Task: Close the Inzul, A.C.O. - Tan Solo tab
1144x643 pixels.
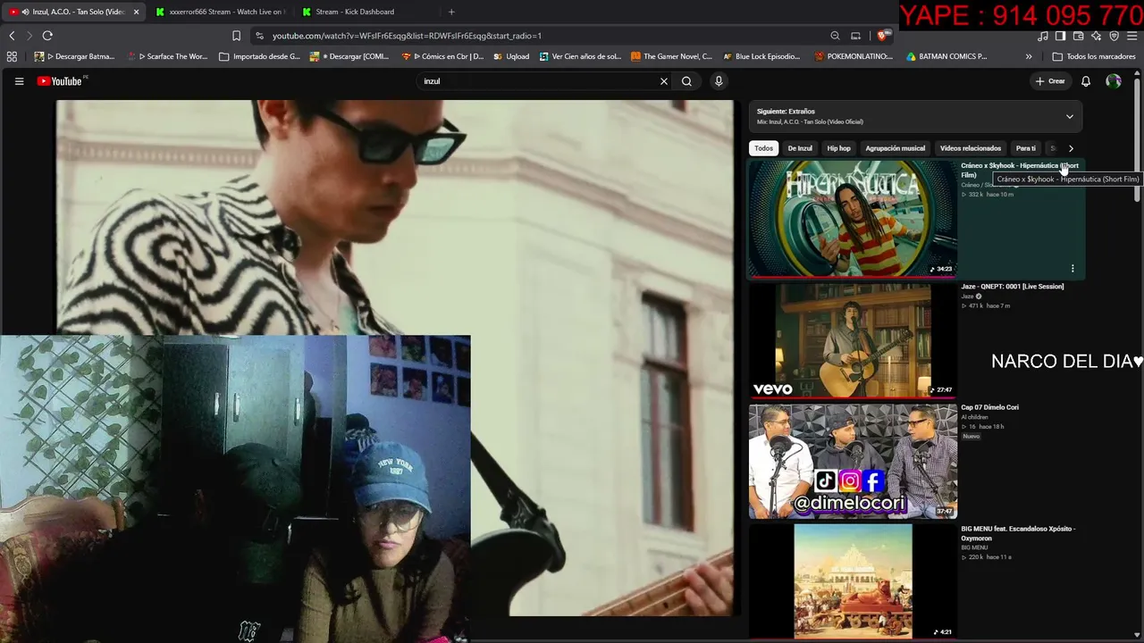Action: click(136, 12)
